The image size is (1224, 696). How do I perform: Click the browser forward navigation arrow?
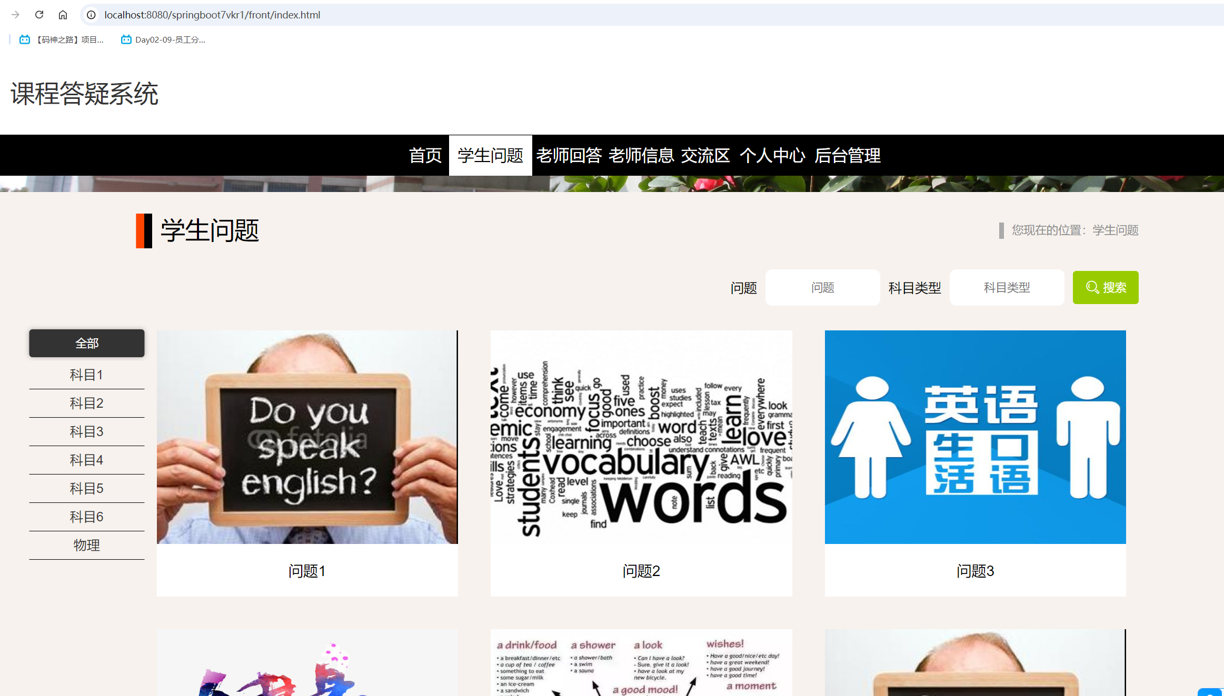[15, 15]
